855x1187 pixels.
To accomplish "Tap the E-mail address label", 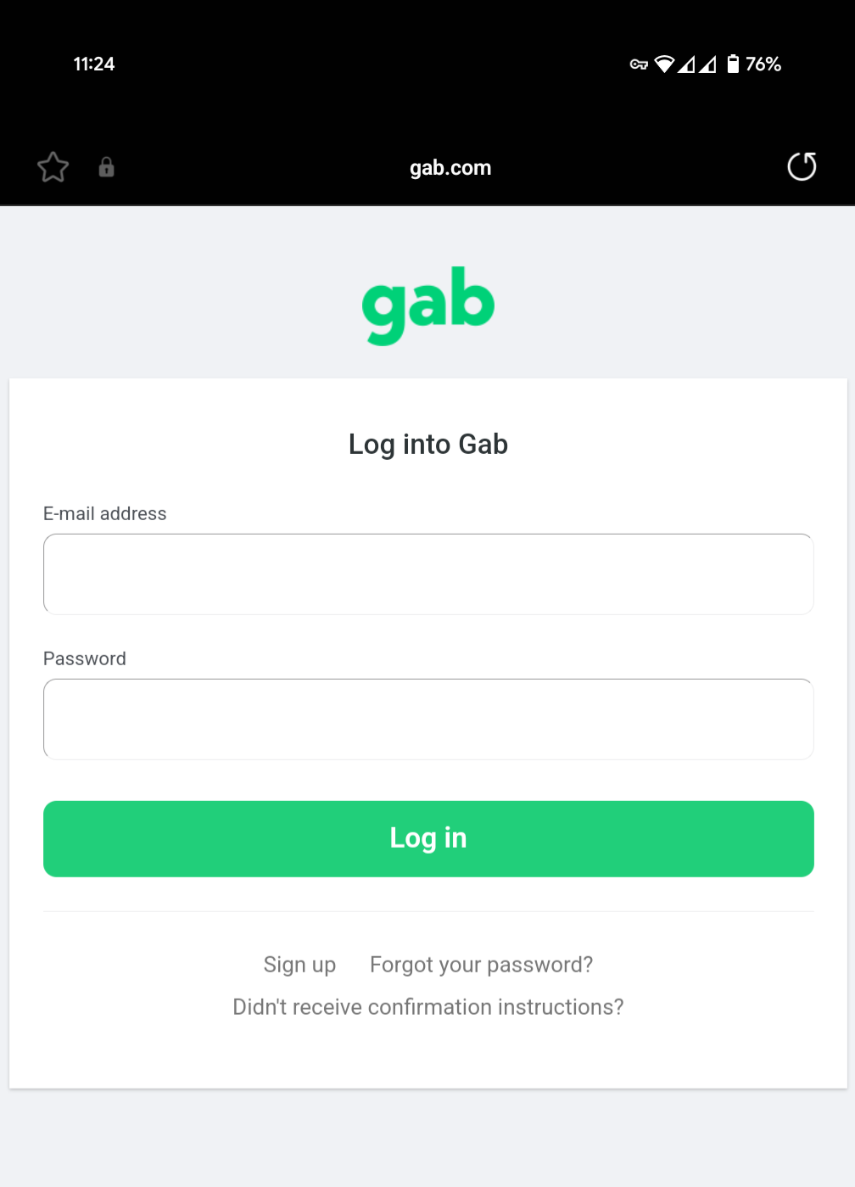I will 105,514.
